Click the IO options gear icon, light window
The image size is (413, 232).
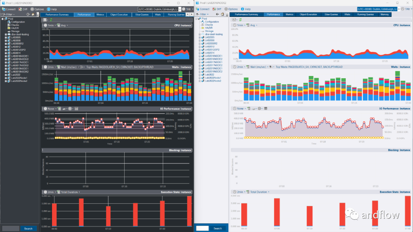(260, 108)
